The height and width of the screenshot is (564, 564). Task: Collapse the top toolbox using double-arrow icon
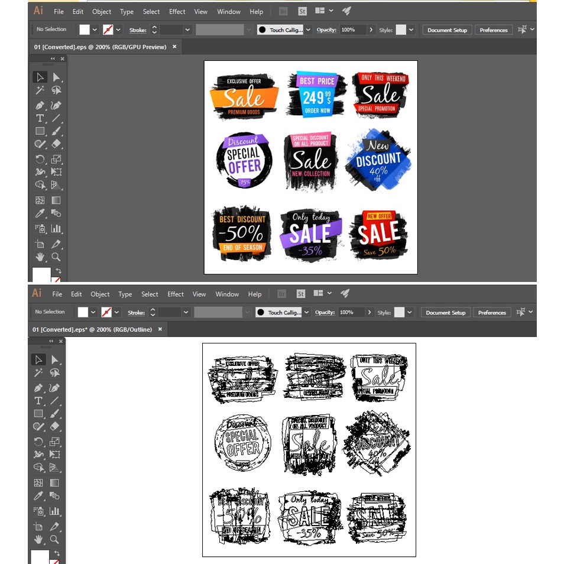(53, 59)
